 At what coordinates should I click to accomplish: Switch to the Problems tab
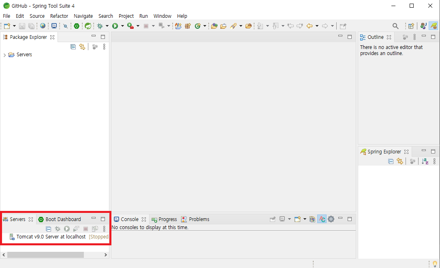pos(195,219)
